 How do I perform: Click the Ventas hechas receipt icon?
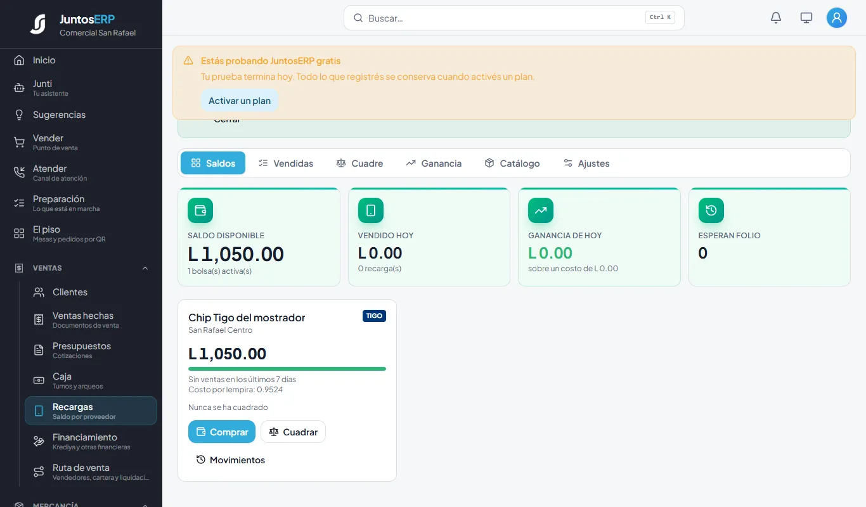coord(39,320)
